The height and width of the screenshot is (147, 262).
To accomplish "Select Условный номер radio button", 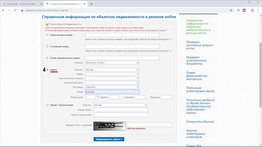I will 47,46.
